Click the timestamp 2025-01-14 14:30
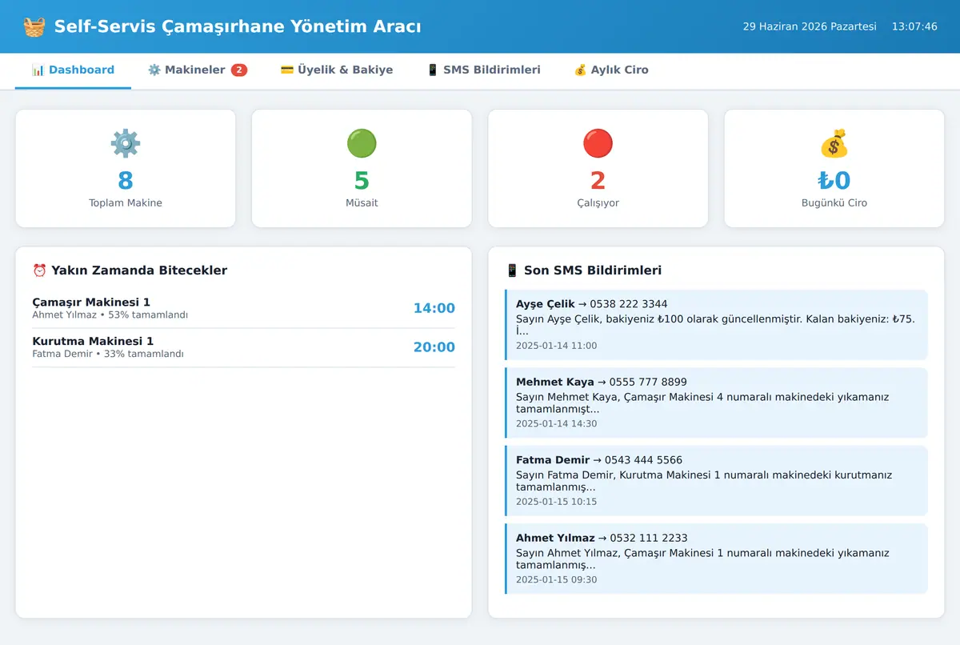 (556, 423)
